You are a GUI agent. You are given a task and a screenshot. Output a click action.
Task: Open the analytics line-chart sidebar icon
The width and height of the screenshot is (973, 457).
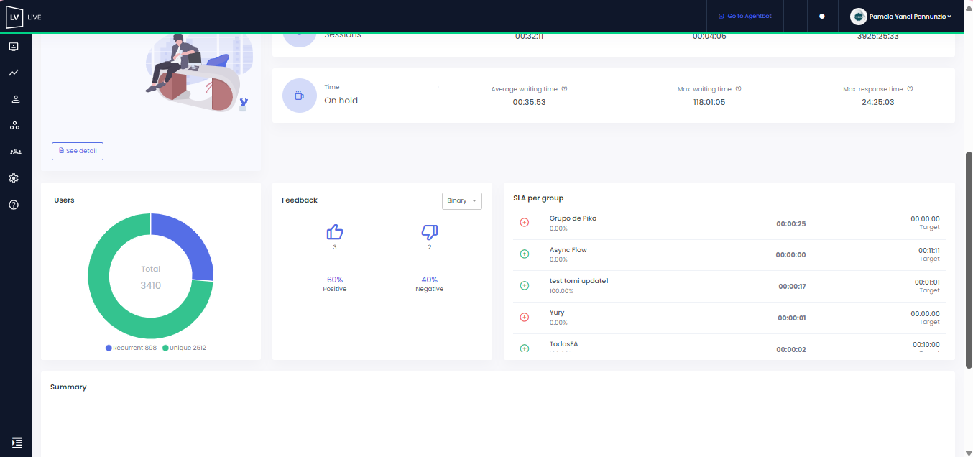coord(14,73)
